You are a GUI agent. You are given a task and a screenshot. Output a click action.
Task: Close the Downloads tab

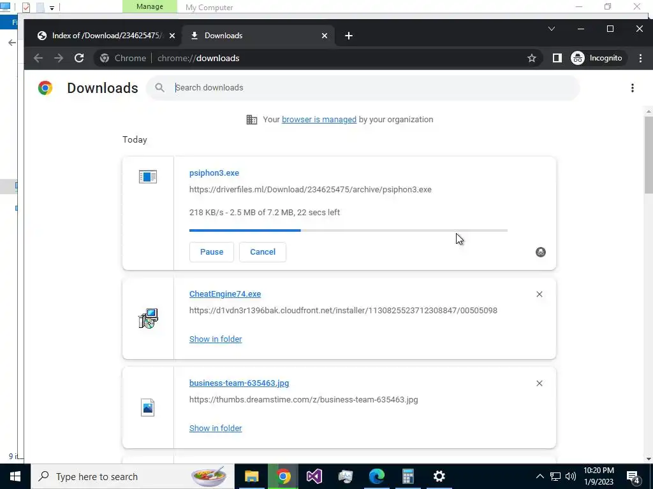[325, 36]
